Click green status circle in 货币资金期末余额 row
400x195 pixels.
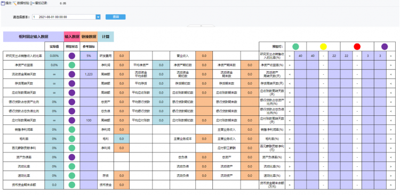[x=71, y=184]
